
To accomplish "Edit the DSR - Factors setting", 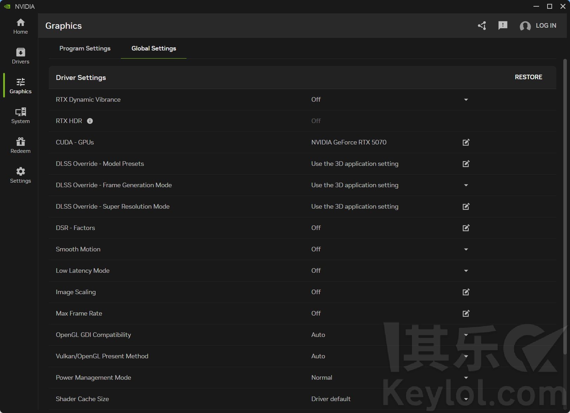I will (x=466, y=228).
